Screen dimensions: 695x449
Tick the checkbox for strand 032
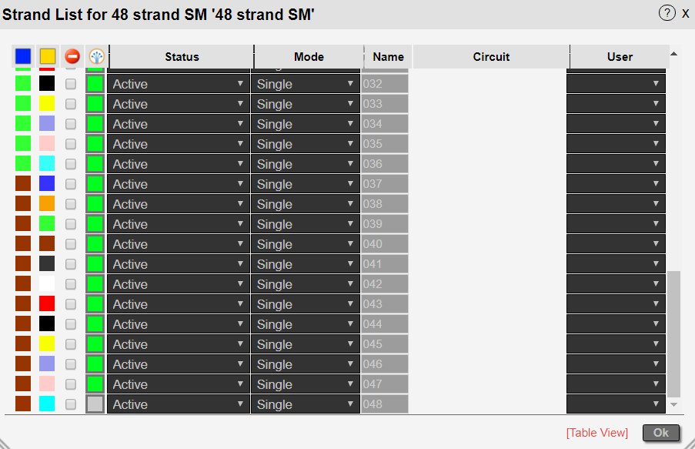pos(71,84)
